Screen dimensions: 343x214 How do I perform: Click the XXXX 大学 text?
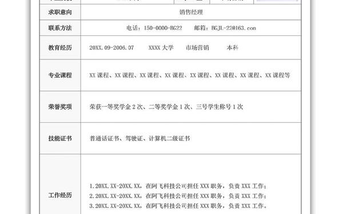tap(161, 47)
